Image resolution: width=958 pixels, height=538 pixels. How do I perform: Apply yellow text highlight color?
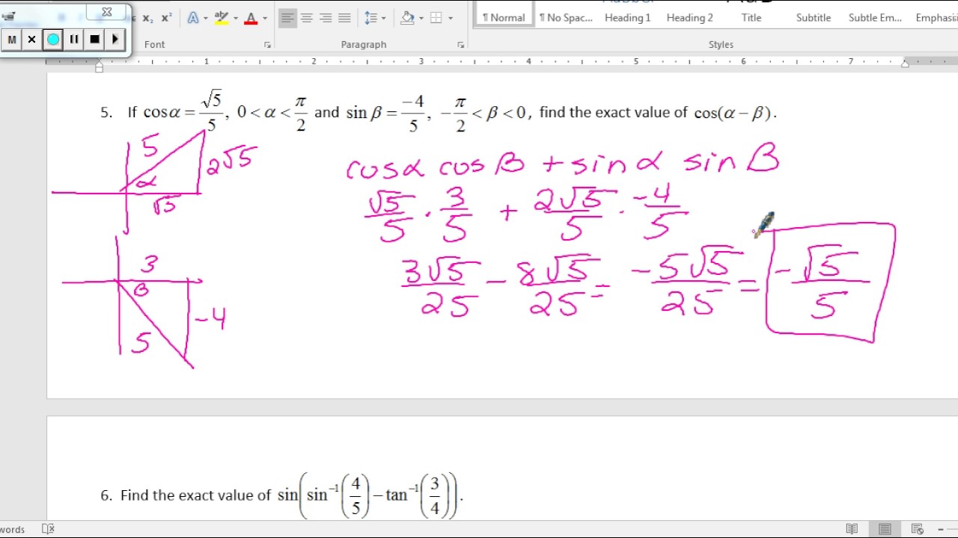(222, 18)
